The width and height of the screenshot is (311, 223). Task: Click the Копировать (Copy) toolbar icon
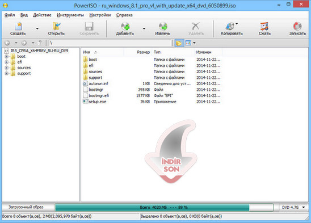pyautogui.click(x=232, y=28)
